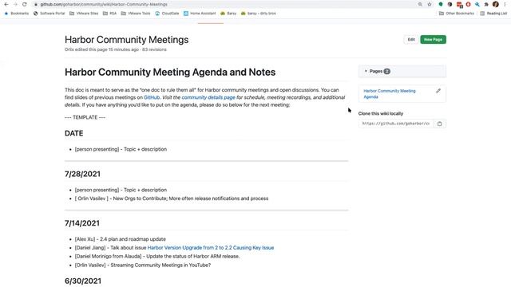Click the 7/28/2021 heading
511x287 pixels.
click(82, 174)
